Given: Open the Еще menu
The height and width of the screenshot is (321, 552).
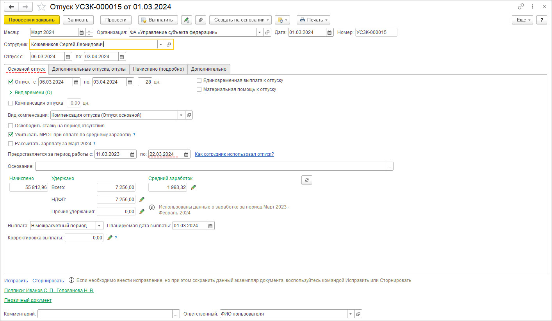Looking at the screenshot, I should click(522, 20).
